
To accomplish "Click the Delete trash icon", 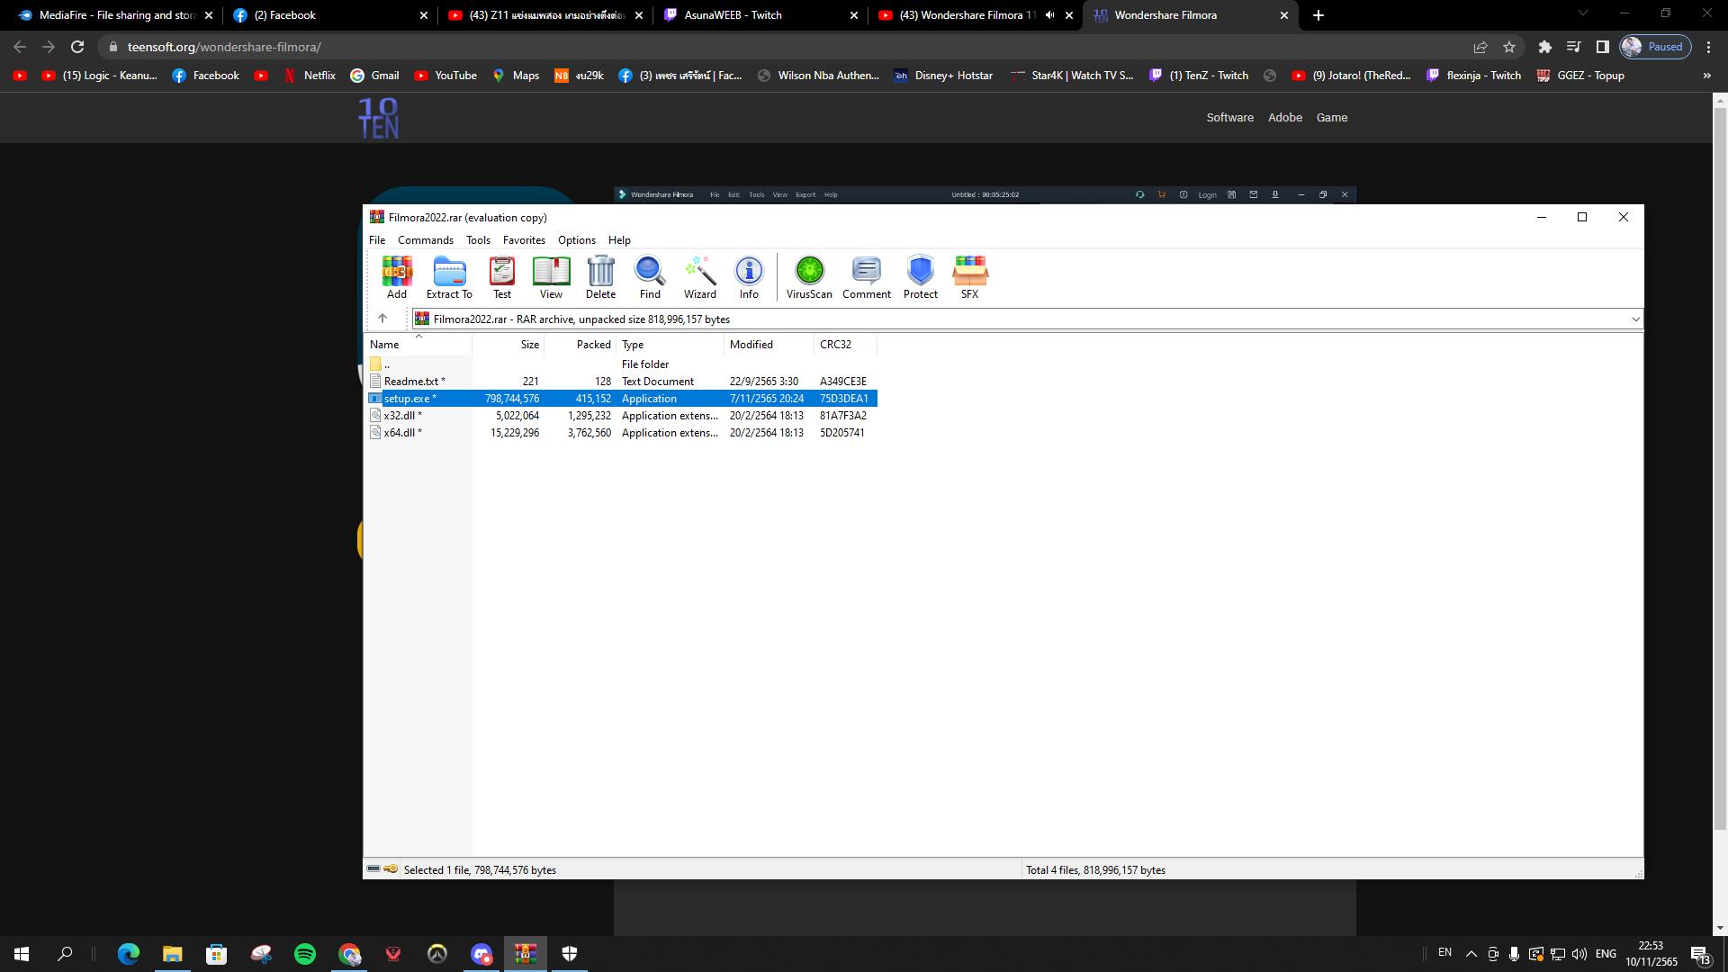I will (x=600, y=276).
